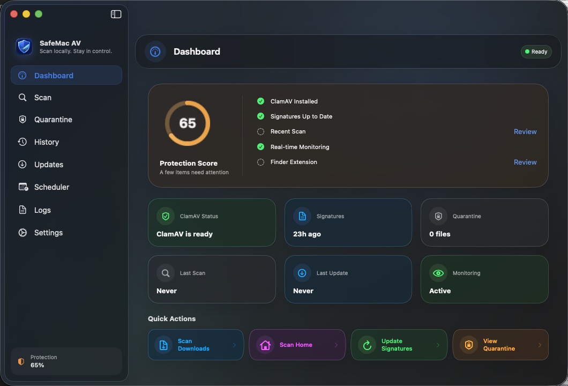Image resolution: width=568 pixels, height=386 pixels.
Task: Click the Logs document icon in sidebar
Action: click(x=23, y=210)
